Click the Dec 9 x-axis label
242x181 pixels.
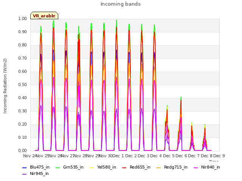219,156
